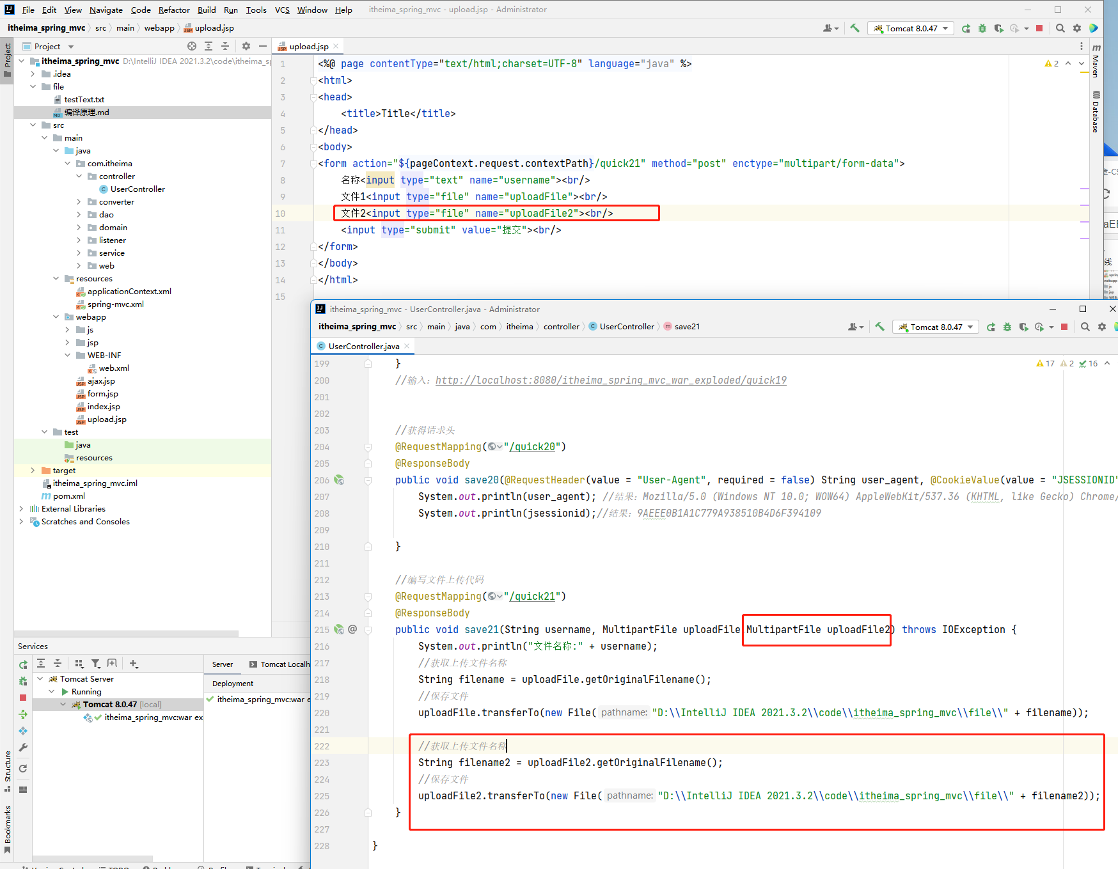This screenshot has width=1118, height=869.
Task: Expand all nodes in Project panel
Action: (209, 46)
